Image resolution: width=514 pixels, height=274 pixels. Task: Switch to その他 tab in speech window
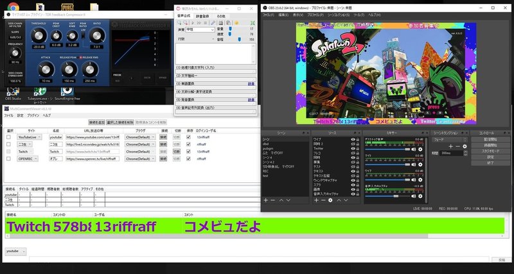pyautogui.click(x=221, y=16)
